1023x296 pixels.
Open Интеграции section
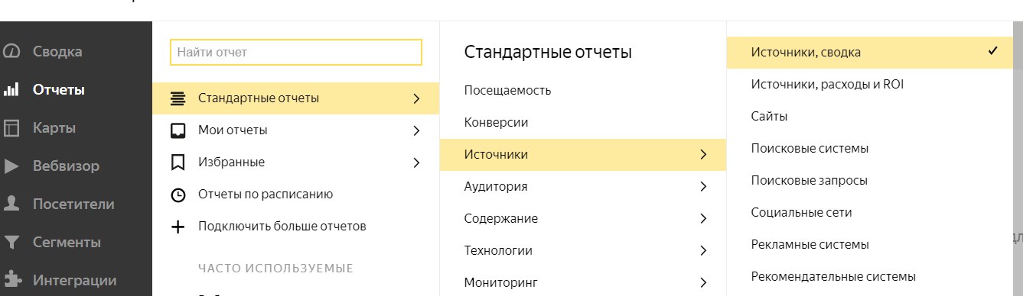coord(74,281)
